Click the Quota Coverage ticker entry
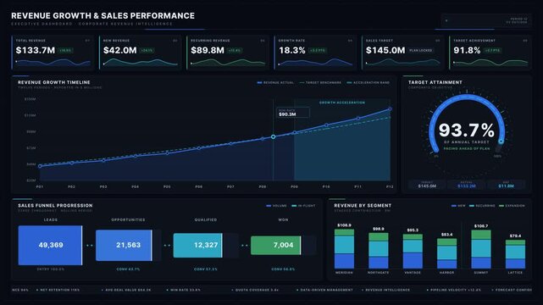The image size is (543, 305). pos(255,290)
